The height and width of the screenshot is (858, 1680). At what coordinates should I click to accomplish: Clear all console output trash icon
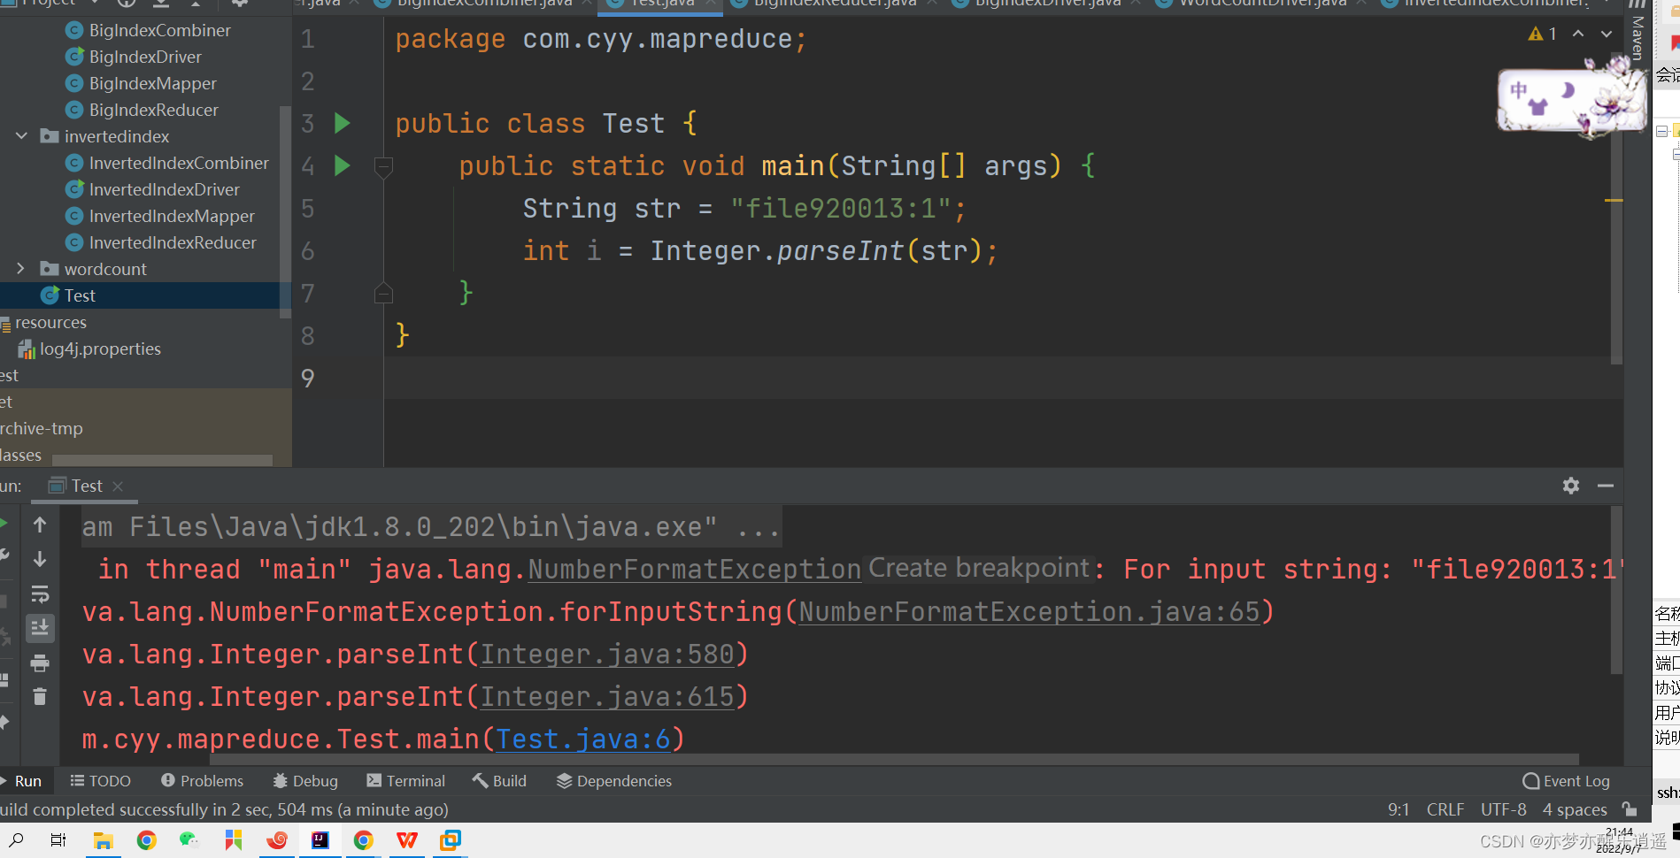(40, 697)
